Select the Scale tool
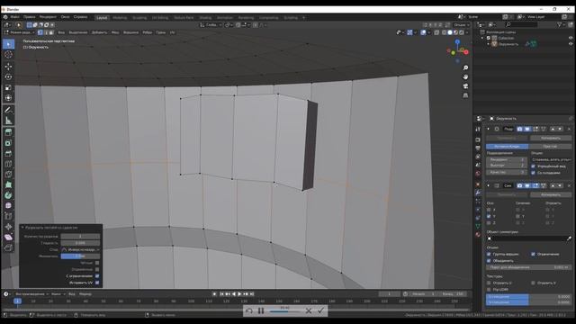576x324 pixels. tap(8, 87)
